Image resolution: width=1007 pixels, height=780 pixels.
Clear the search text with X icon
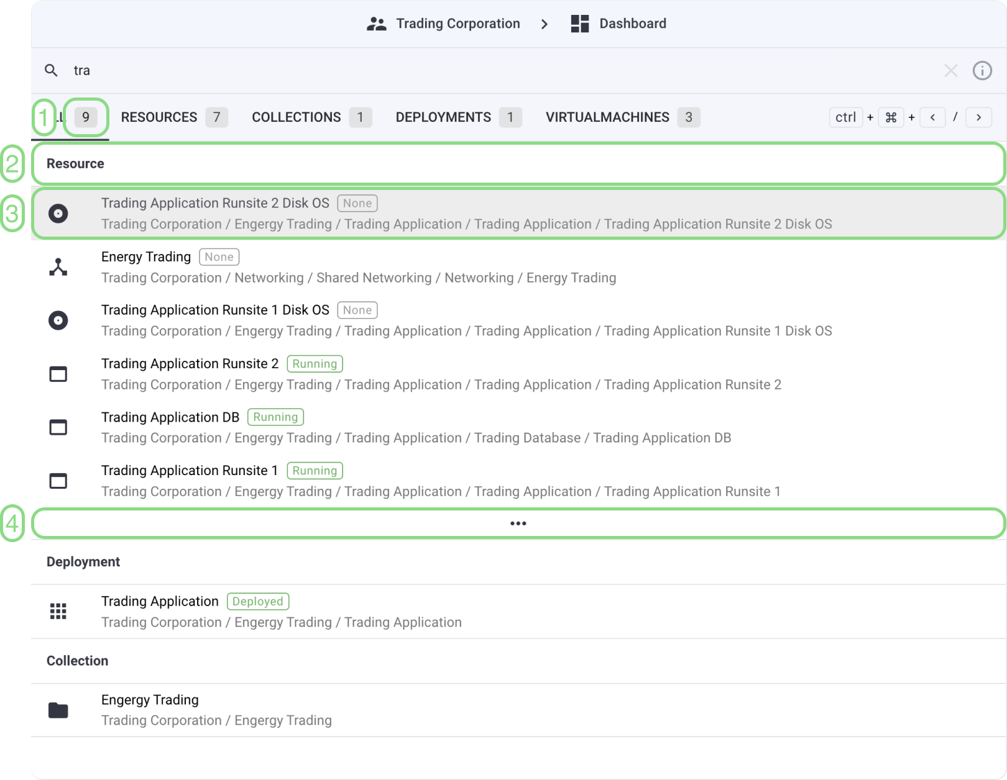pyautogui.click(x=950, y=71)
